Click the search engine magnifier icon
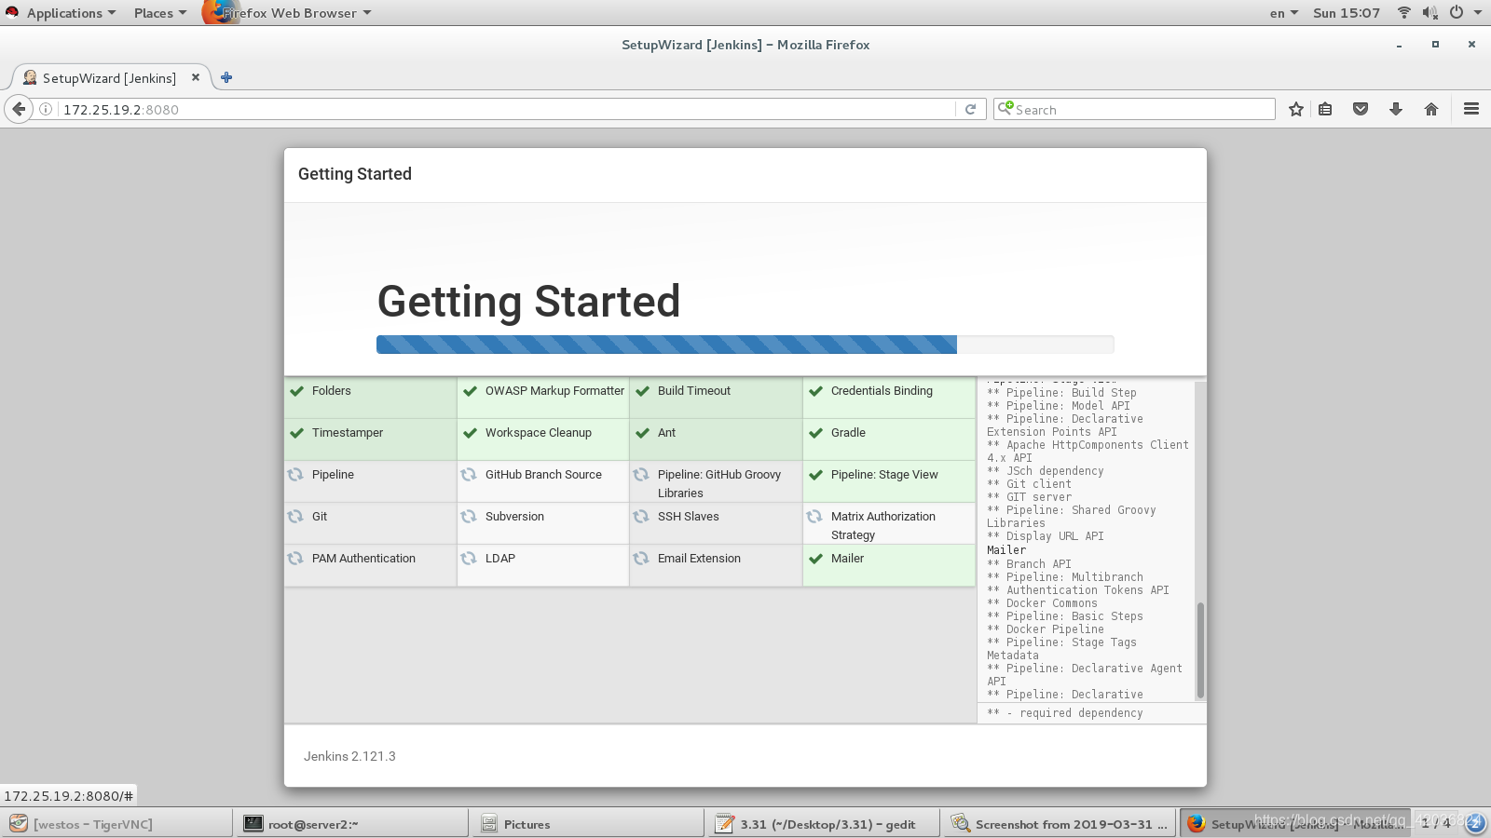1491x838 pixels. point(1005,108)
